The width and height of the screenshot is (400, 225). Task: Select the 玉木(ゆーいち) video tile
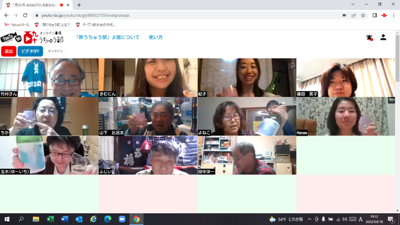[49, 155]
